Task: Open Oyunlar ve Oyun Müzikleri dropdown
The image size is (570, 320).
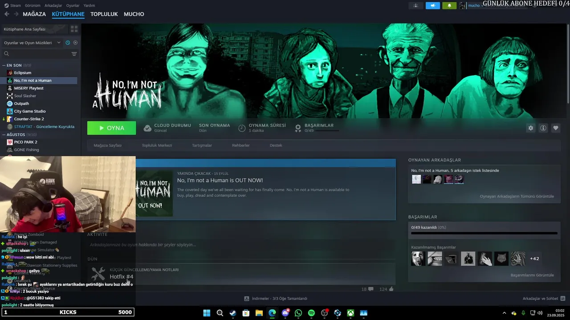Action: [32, 43]
